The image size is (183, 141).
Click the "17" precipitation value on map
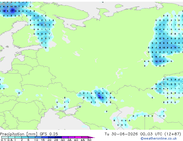pos(12,11)
